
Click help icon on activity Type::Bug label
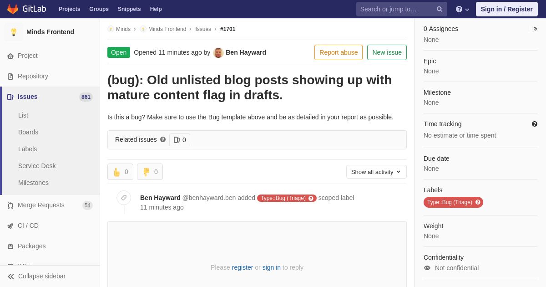(x=311, y=198)
